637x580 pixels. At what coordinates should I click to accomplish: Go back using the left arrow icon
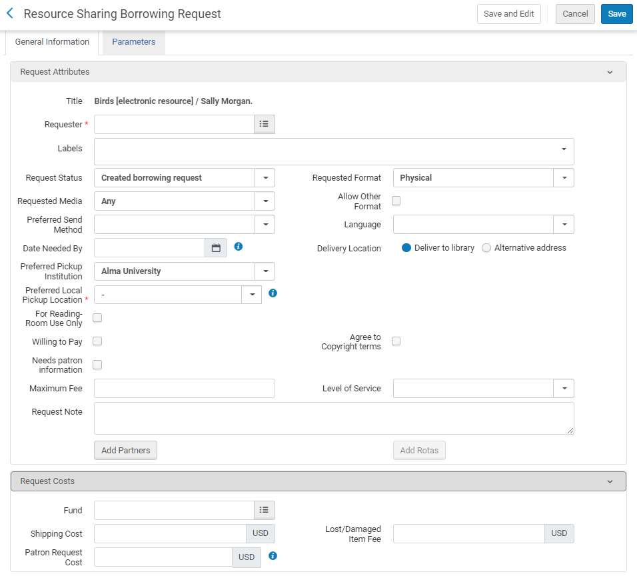click(10, 13)
